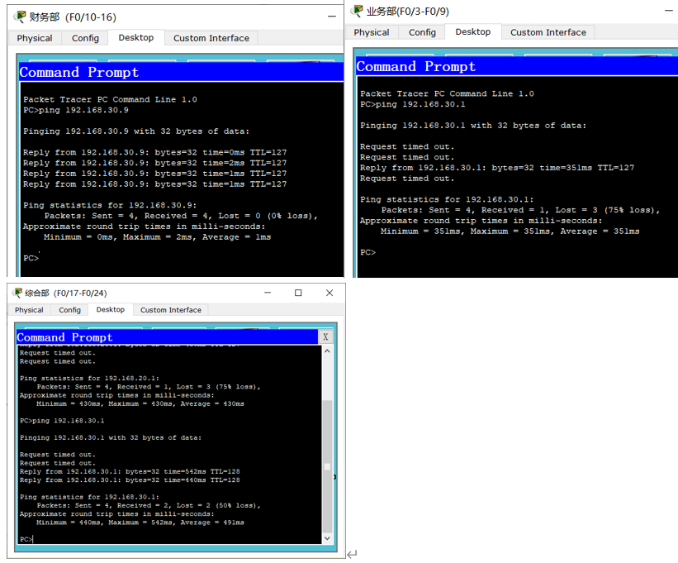This screenshot has width=678, height=563.
Task: Click reply line with time=0ms in 财务部
Action: (154, 152)
